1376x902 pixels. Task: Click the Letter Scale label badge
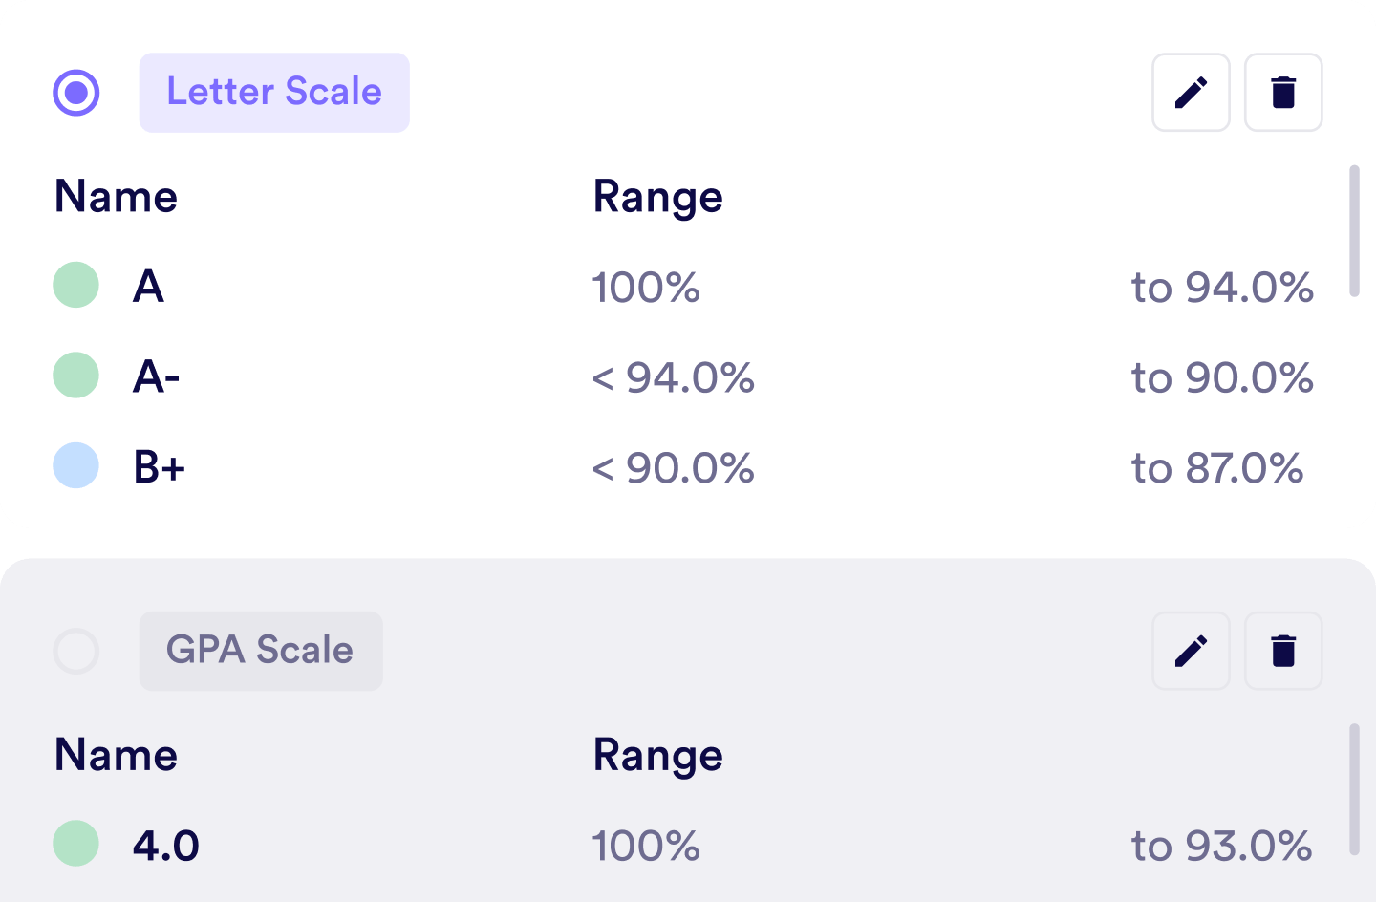pyautogui.click(x=274, y=92)
